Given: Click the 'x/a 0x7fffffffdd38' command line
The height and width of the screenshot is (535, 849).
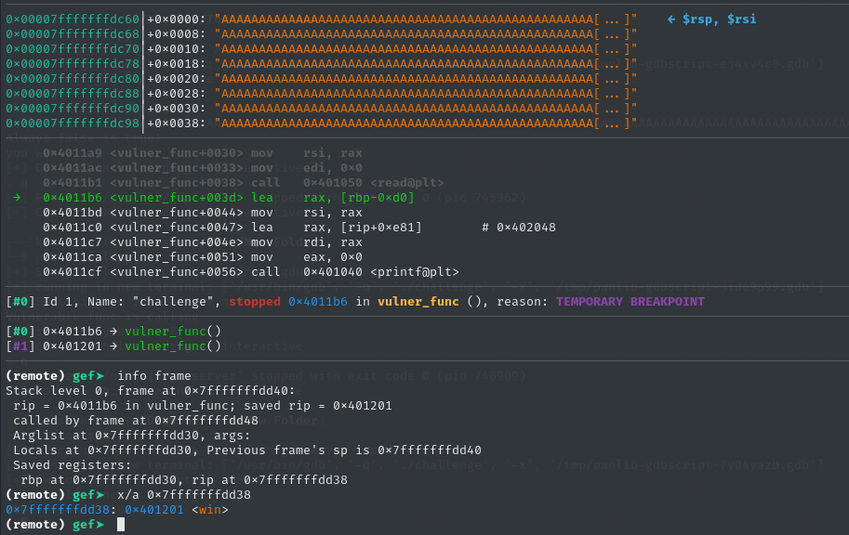Looking at the screenshot, I should point(184,495).
